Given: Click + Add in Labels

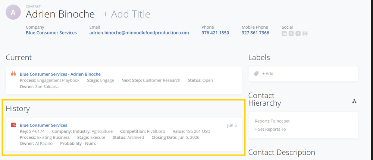Looking at the screenshot, I should [x=267, y=74].
